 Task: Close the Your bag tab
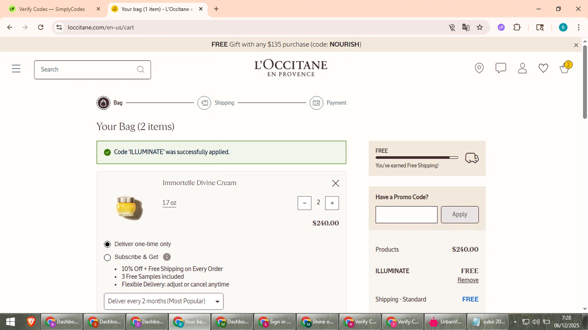pos(201,9)
